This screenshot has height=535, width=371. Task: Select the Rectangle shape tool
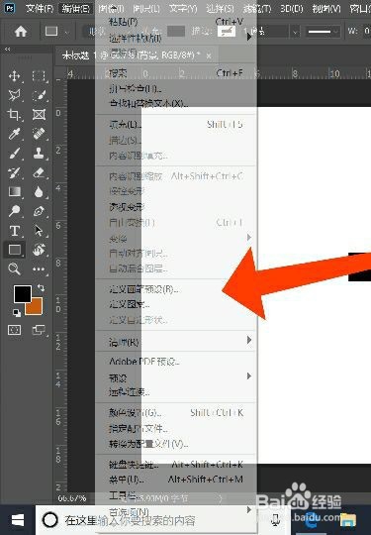pyautogui.click(x=14, y=250)
